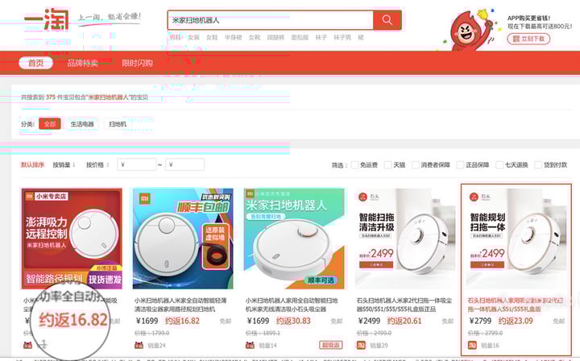Open the 顺丰包邮 Mi robot vacuum thumbnail
This screenshot has width=580, height=361.
183,239
